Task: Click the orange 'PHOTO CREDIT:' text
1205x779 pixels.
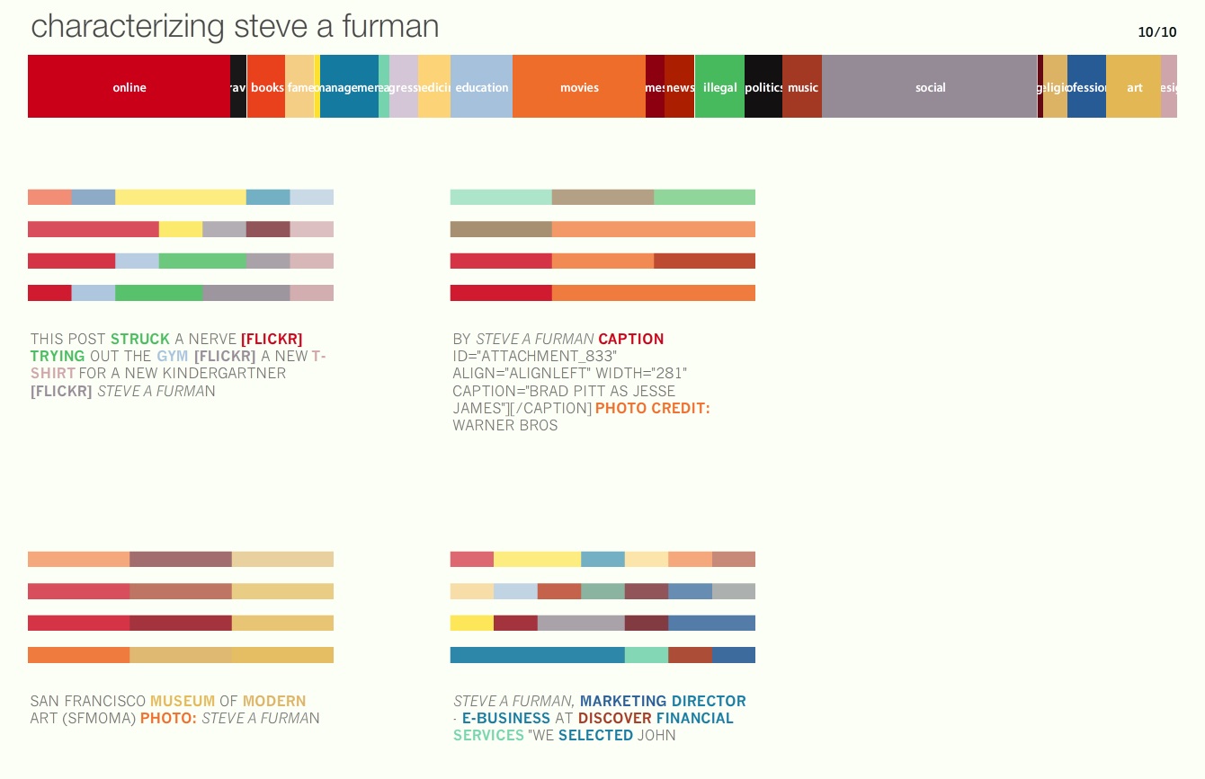Action: (652, 409)
